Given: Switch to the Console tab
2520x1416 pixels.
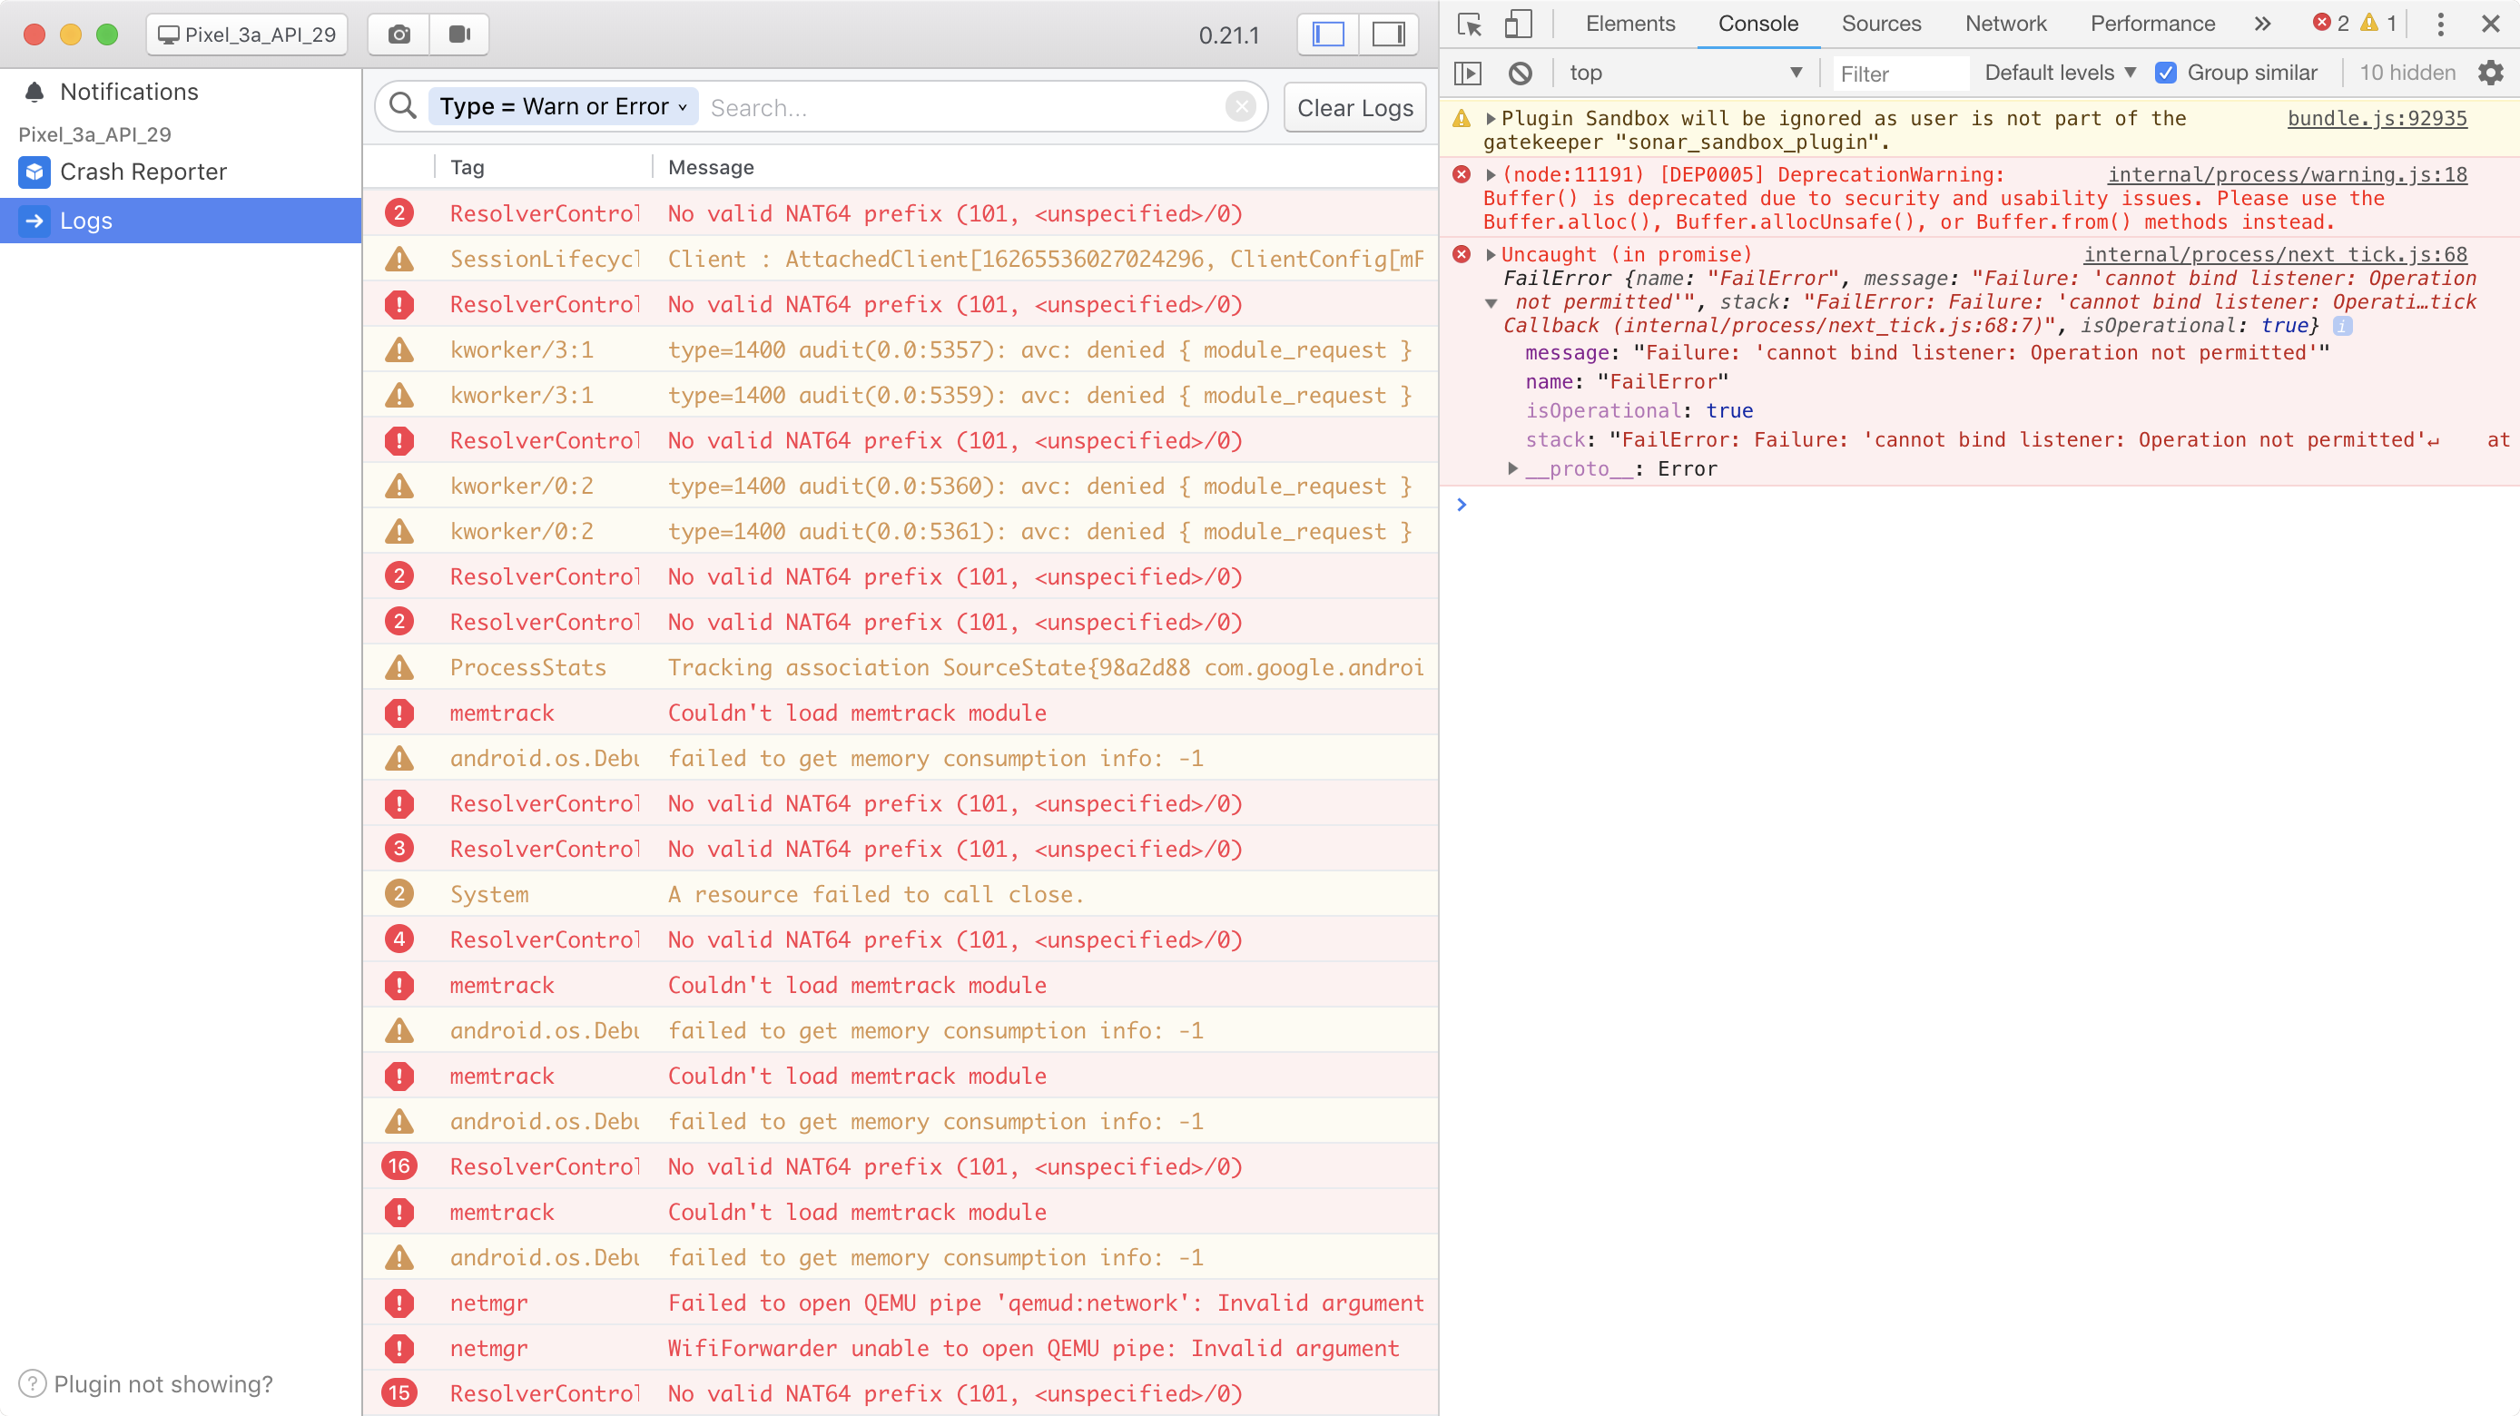Looking at the screenshot, I should pos(1758,24).
